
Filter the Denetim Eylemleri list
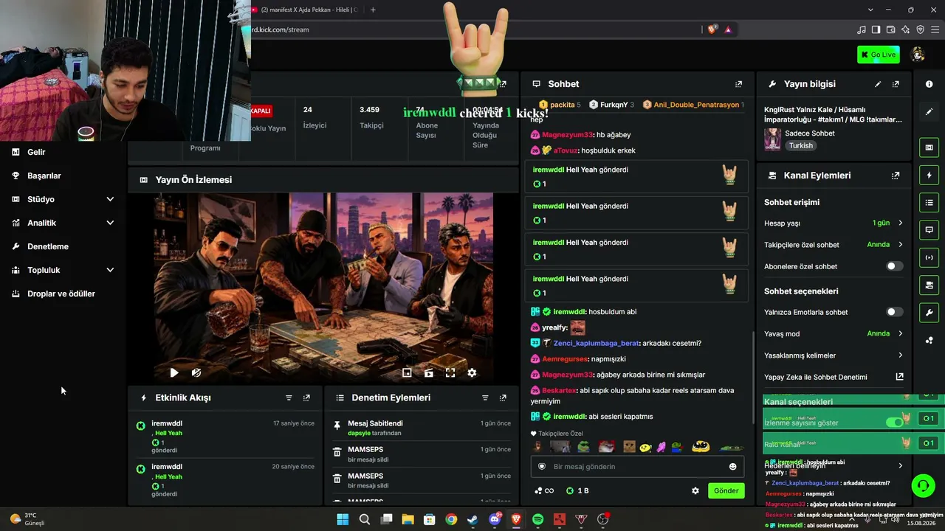(485, 398)
